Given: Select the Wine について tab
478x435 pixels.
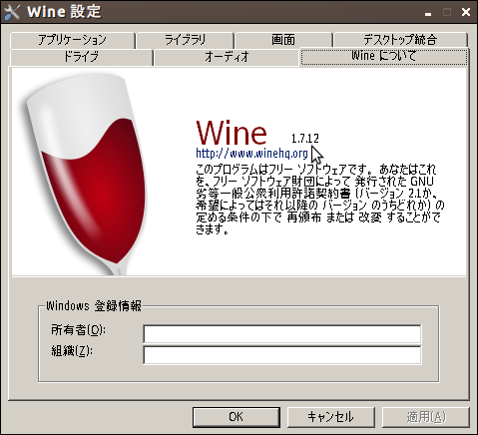Looking at the screenshot, I should [x=384, y=56].
